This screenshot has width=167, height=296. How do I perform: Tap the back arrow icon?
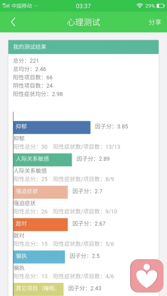pos(13,22)
